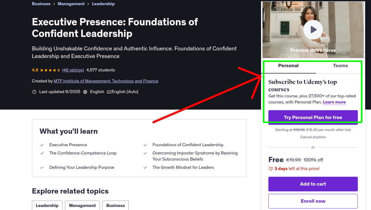Select the Management topic chip
This screenshot has height=210, width=371.
82,205
